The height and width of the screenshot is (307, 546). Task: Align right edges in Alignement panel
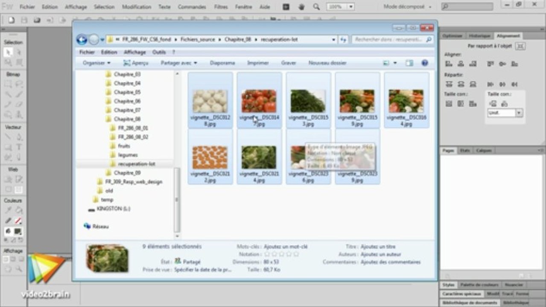point(473,64)
